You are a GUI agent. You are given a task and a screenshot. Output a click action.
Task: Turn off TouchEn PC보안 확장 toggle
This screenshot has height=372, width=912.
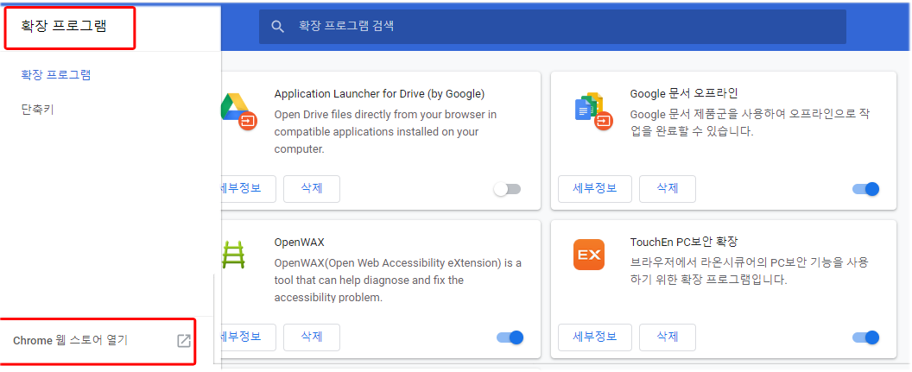click(x=865, y=337)
